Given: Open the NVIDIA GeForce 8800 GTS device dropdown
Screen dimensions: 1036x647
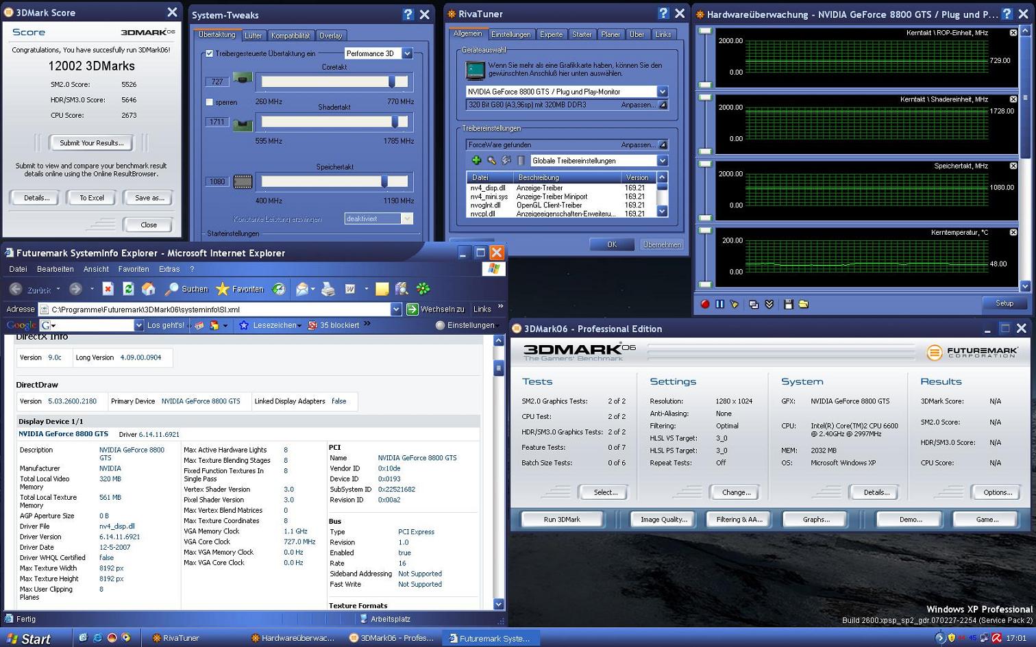Looking at the screenshot, I should [x=663, y=92].
